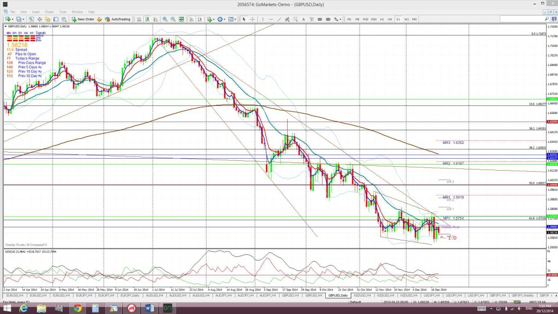
Task: Select the crosshair tool
Action: 252,19
